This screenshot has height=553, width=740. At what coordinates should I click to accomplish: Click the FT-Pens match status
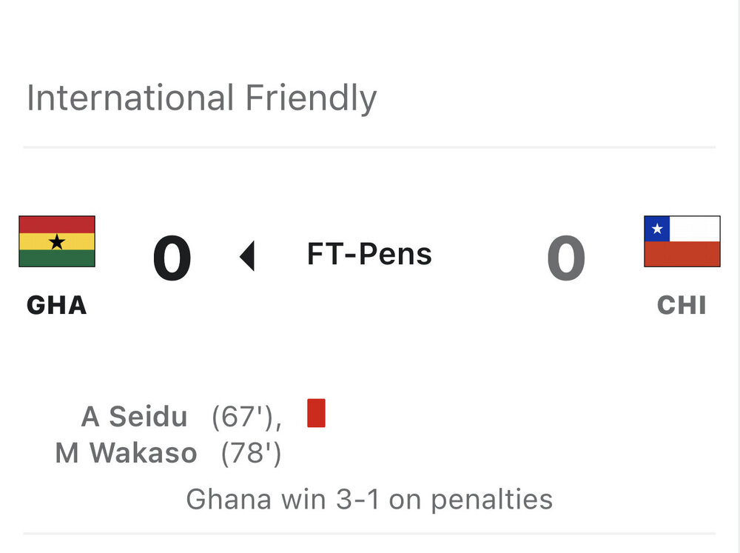[369, 255]
